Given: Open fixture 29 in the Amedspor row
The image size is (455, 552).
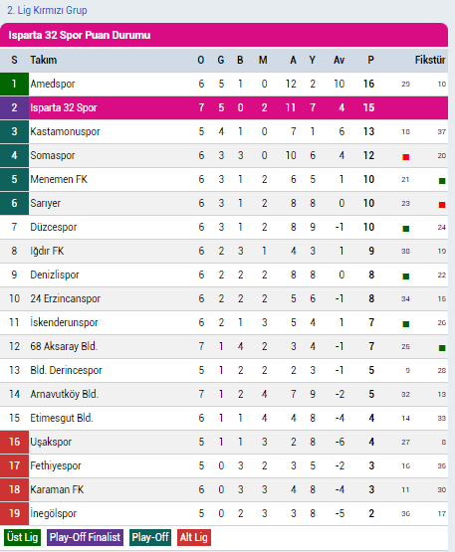Looking at the screenshot, I should click(405, 85).
